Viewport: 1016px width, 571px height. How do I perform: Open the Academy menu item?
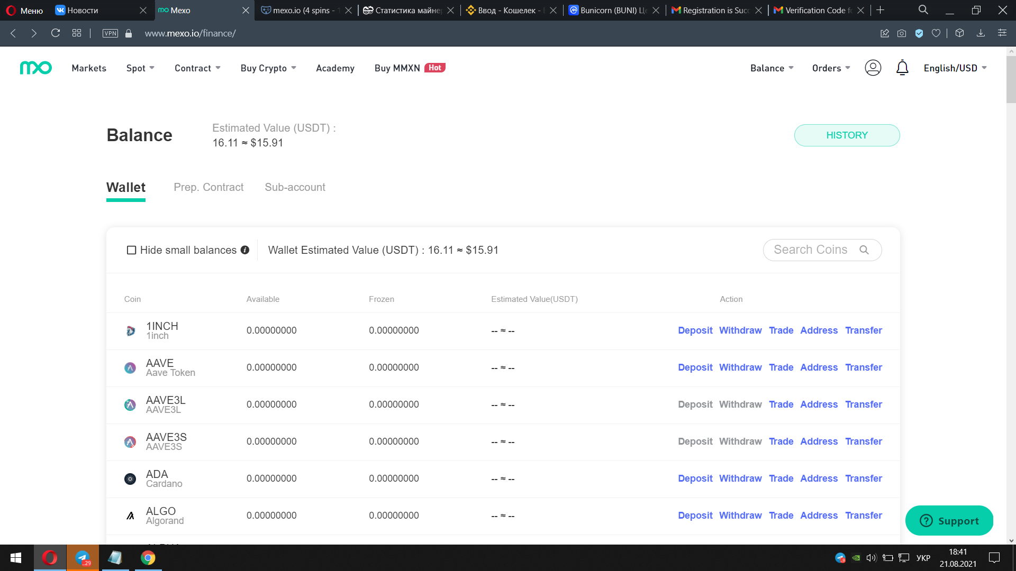[x=335, y=68]
